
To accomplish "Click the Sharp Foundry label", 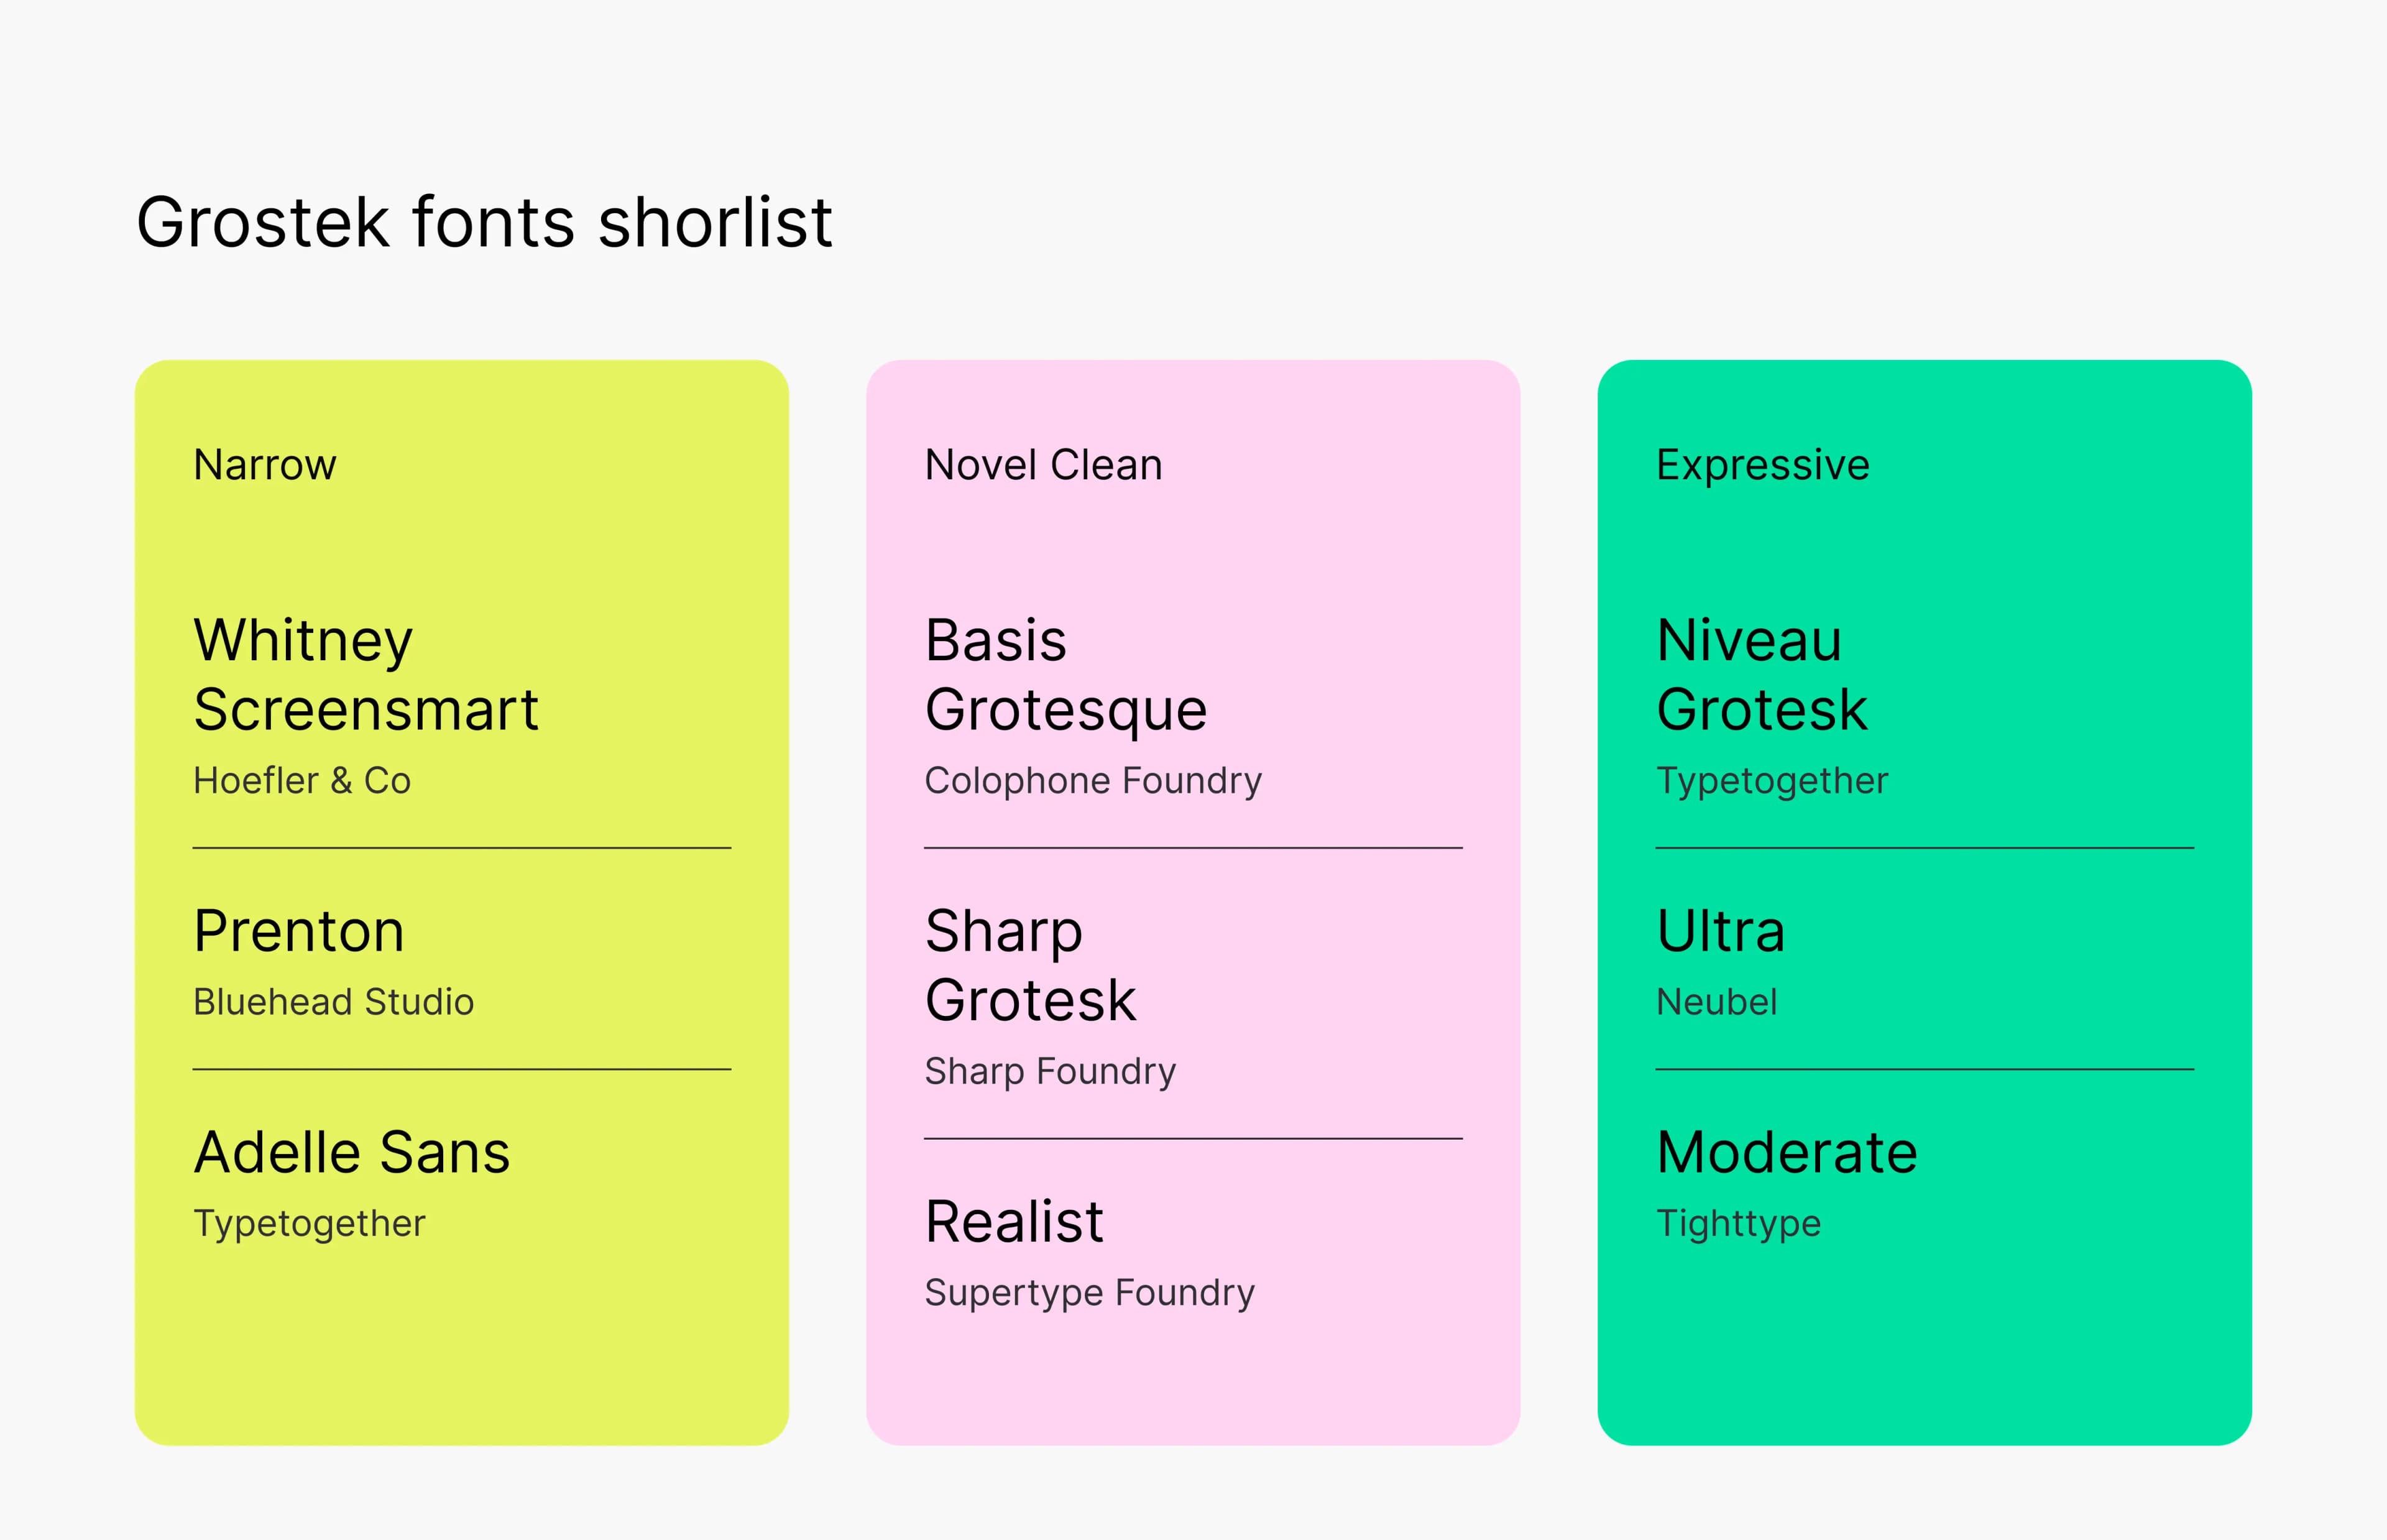I will 1049,1072.
